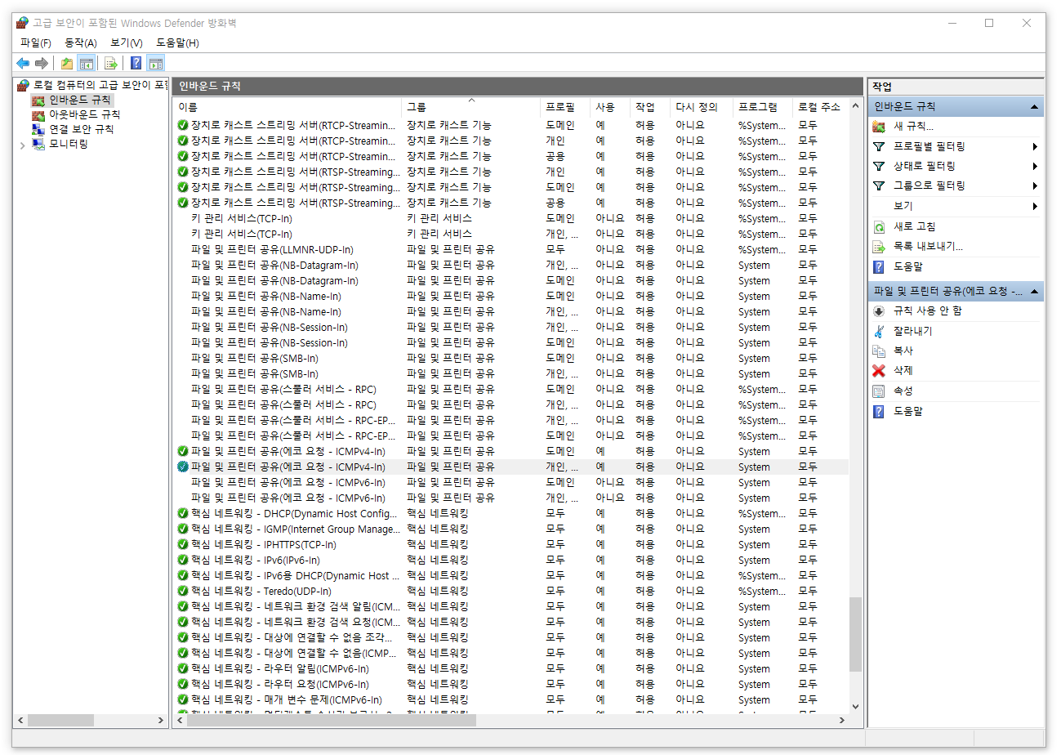Select the 핵심 네트워킹 - IPHTTPS(TCP-In) rule

[510, 545]
